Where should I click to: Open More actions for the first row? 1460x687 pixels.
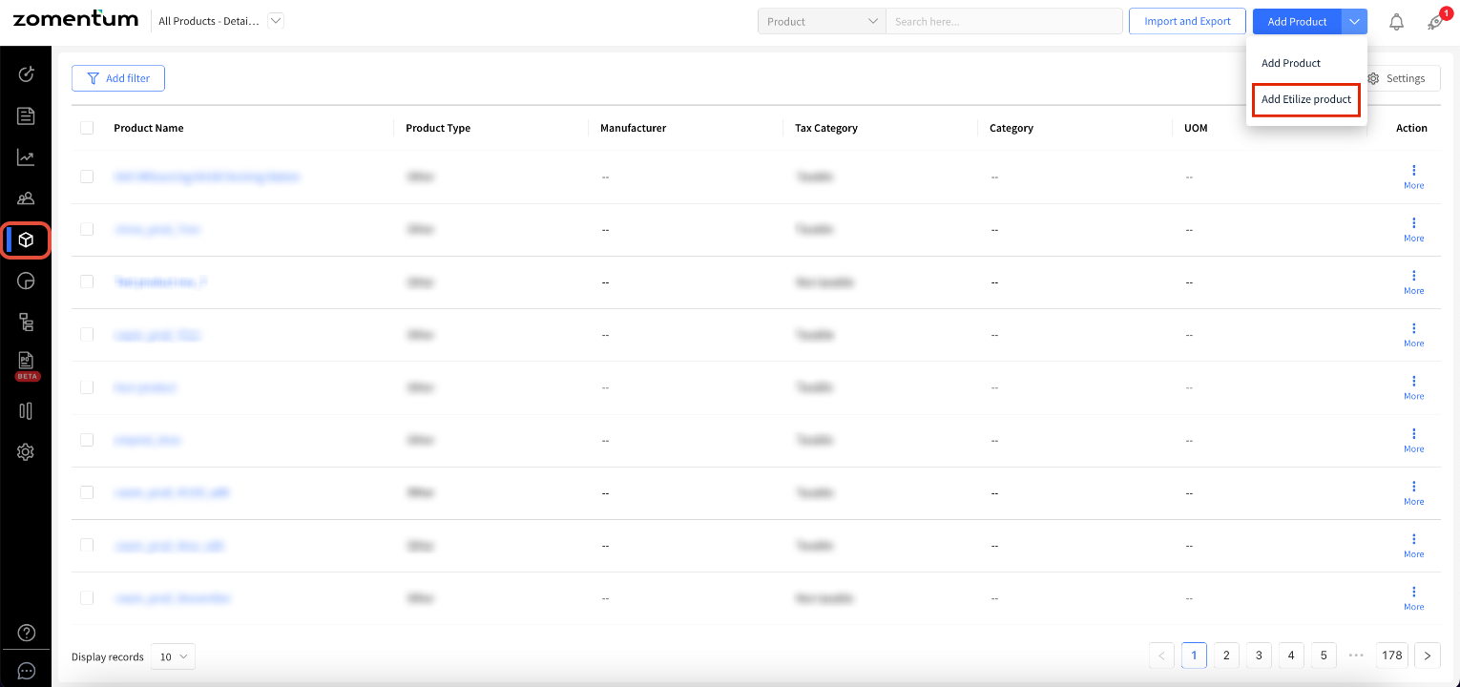(1413, 177)
